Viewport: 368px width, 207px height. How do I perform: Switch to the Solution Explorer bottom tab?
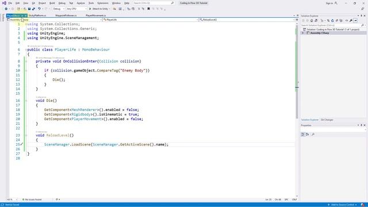(x=310, y=120)
